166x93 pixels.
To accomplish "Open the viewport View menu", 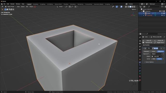I will [18, 7].
